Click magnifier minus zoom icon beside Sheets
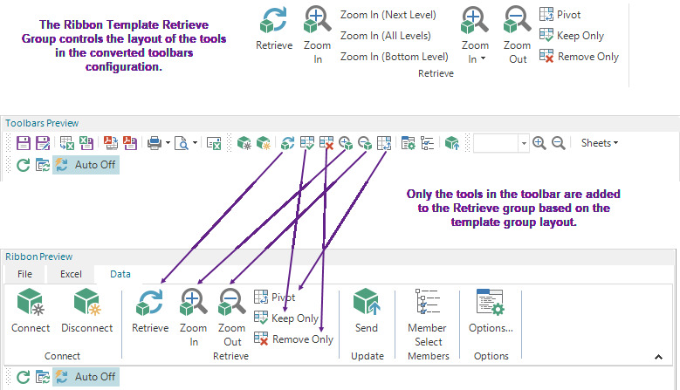Viewport: 680px width, 390px height. [558, 143]
